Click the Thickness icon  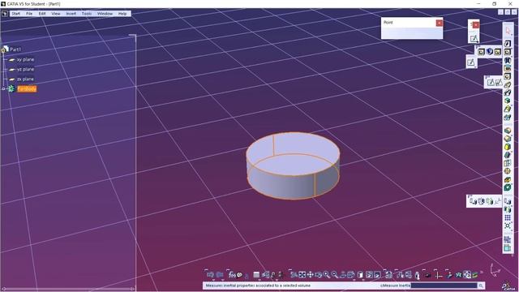[508, 162]
